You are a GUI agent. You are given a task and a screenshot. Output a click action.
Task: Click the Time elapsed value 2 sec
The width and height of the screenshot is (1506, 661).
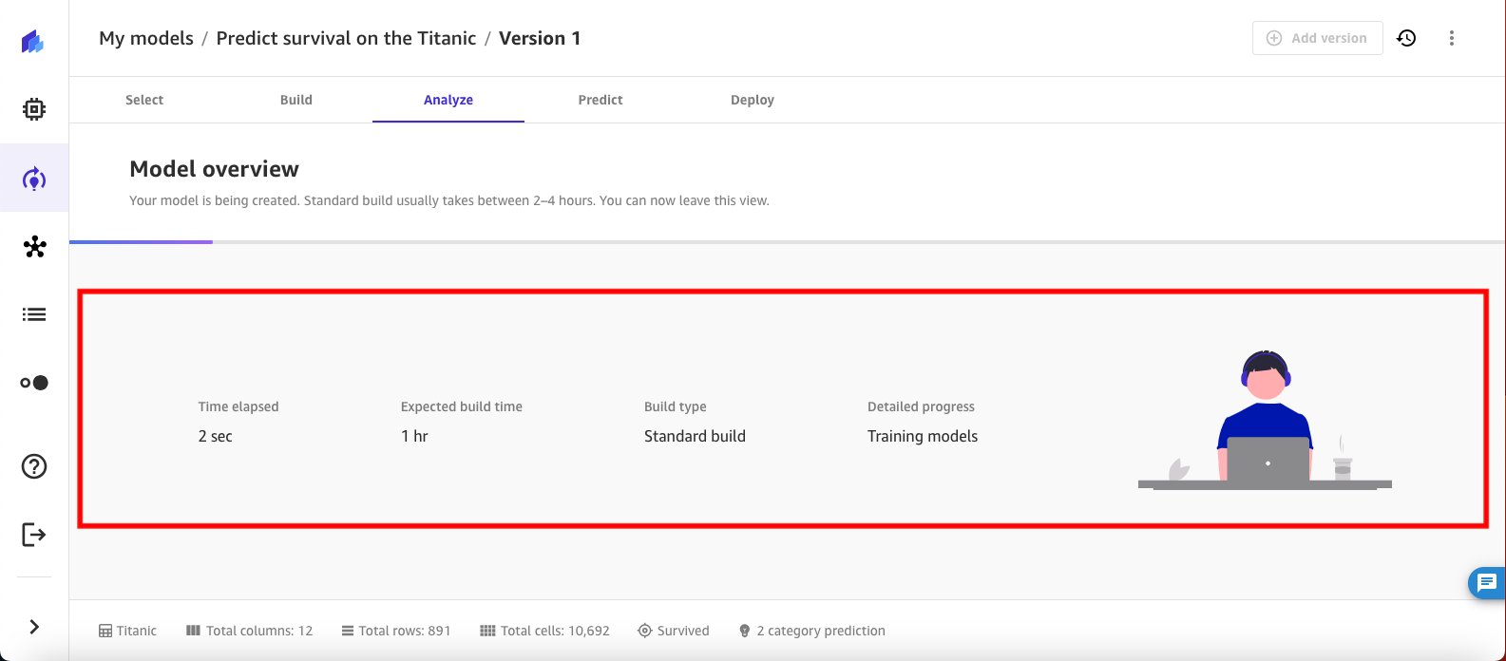click(216, 436)
